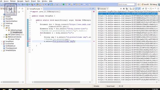The image size is (160, 90).
Task: Click the Clear Console icon
Action: 130,9
